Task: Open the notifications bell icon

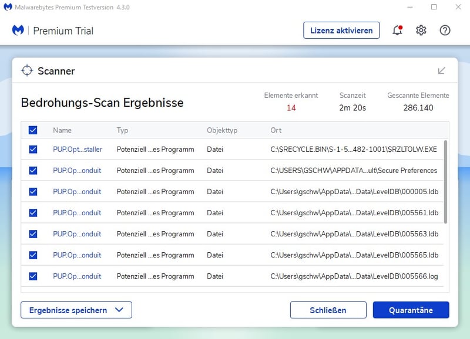Action: 398,30
